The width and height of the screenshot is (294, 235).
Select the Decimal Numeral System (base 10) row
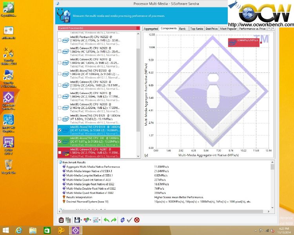click(x=87, y=202)
